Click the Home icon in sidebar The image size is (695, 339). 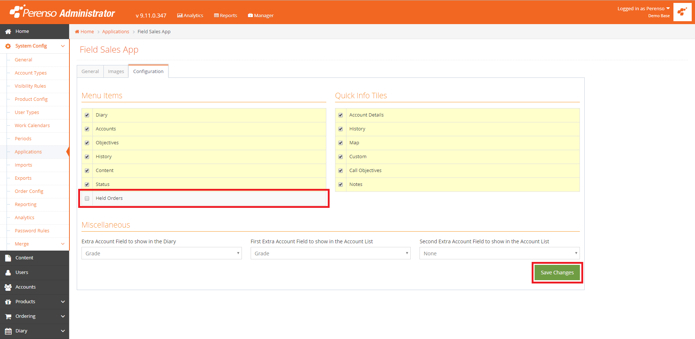[x=8, y=31]
